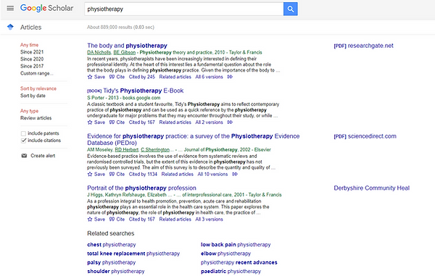The width and height of the screenshot is (435, 276).
Task: Open Related articles for Tidy's Physiotherapy E-Book
Action: click(x=175, y=122)
